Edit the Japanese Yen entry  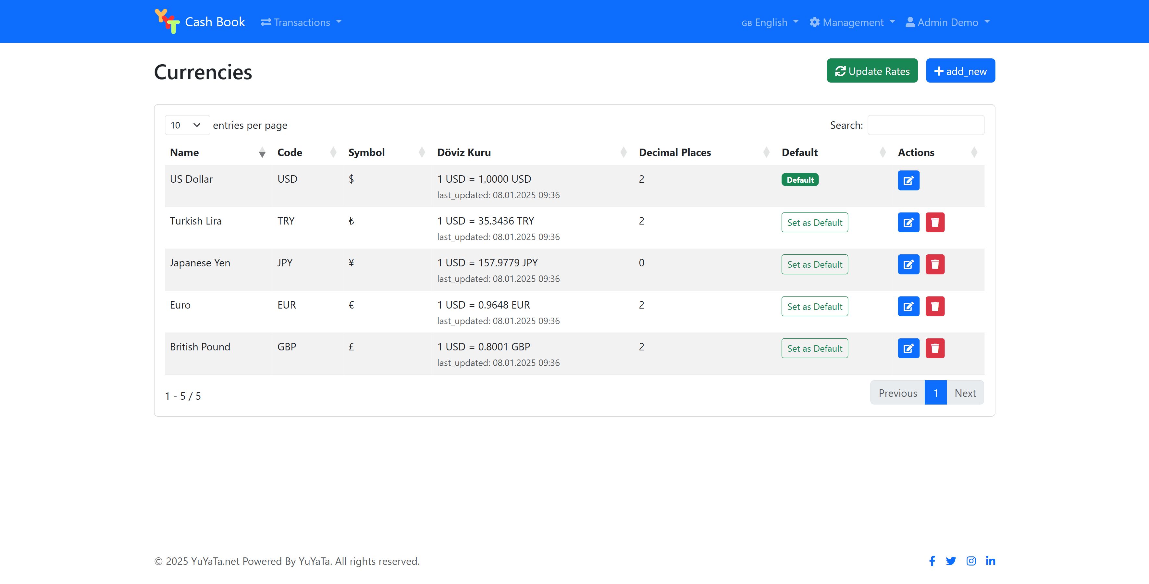click(x=908, y=264)
